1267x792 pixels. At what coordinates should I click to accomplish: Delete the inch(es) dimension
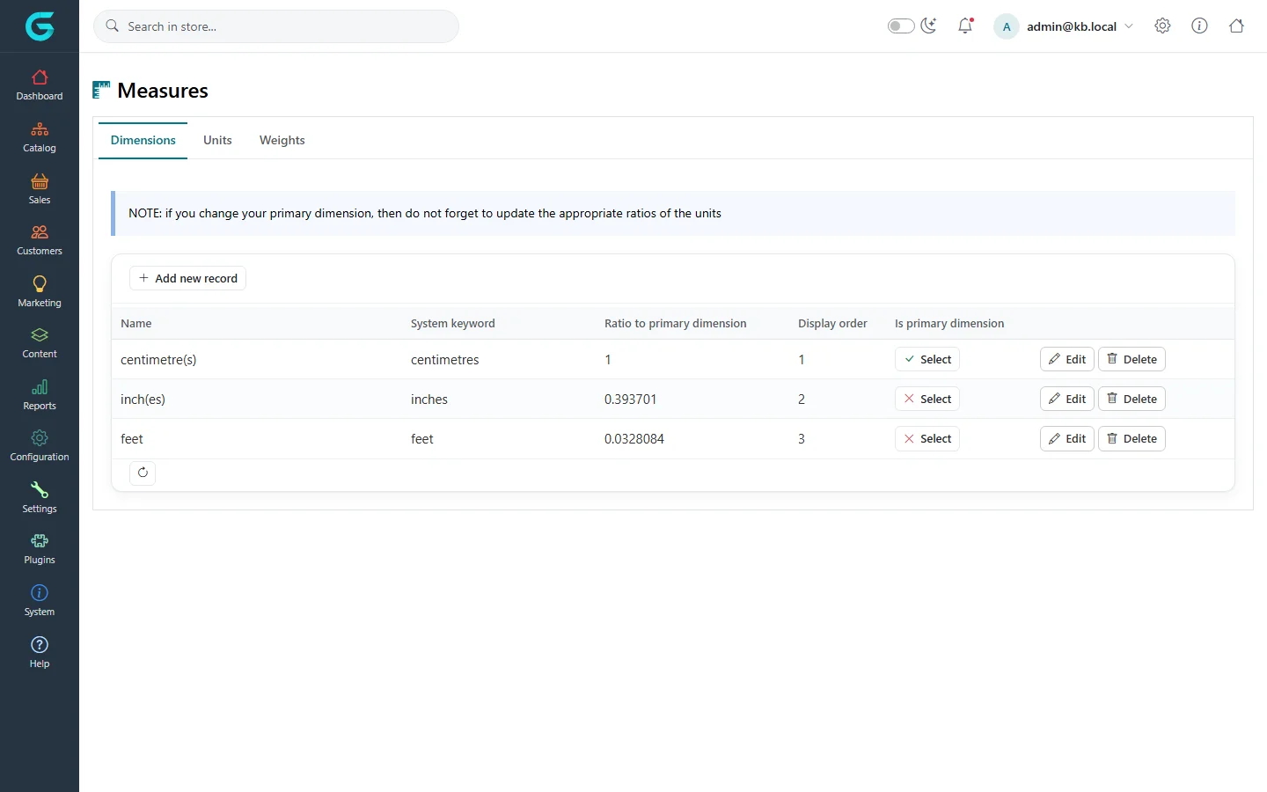[x=1132, y=399]
